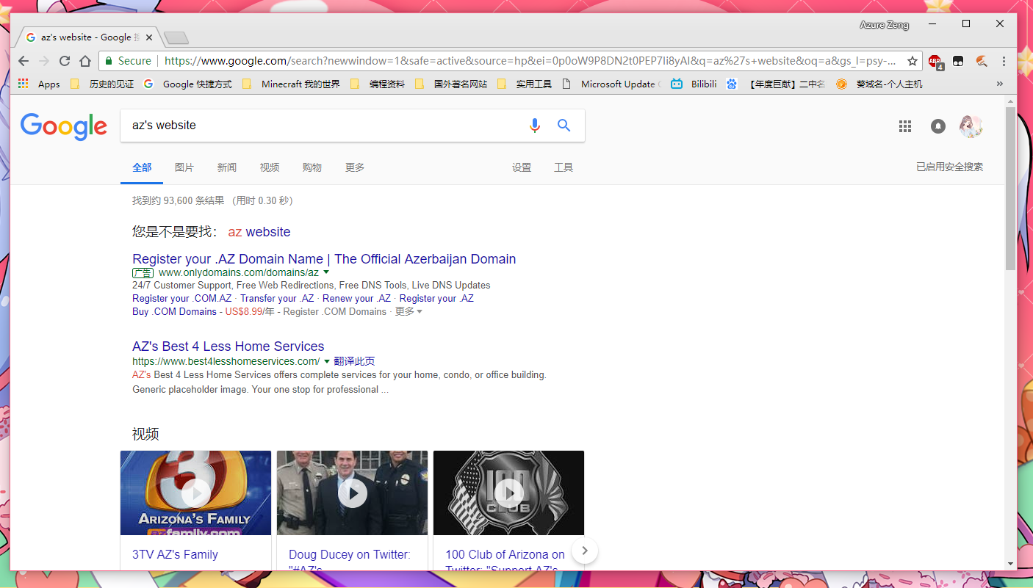Viewport: 1033px width, 588px height.
Task: Open the browser home page icon
Action: tap(85, 61)
